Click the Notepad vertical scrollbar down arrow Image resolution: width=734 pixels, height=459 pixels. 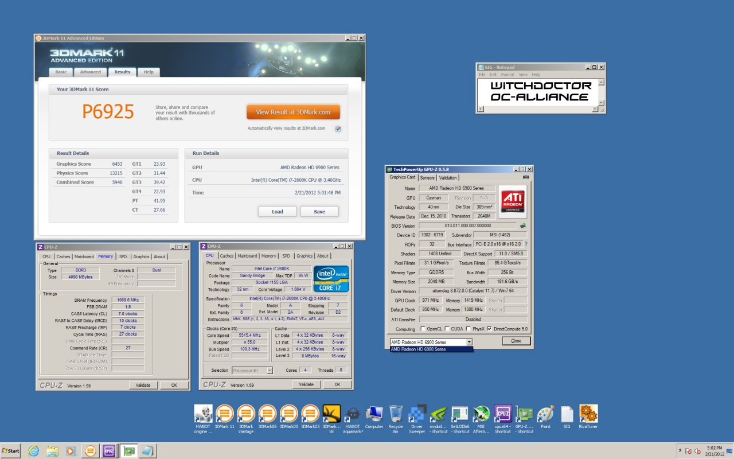pos(601,103)
